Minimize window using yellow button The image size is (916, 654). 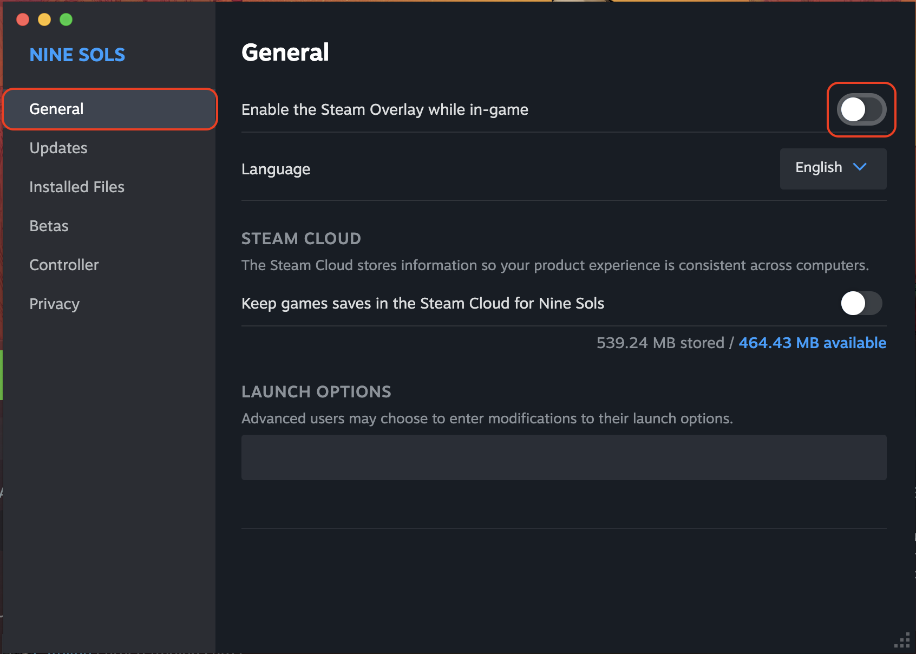[44, 20]
